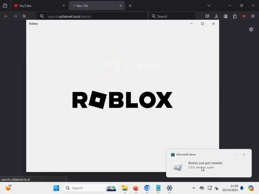
Task: Open new tab page settings gear
Action: [x=251, y=29]
